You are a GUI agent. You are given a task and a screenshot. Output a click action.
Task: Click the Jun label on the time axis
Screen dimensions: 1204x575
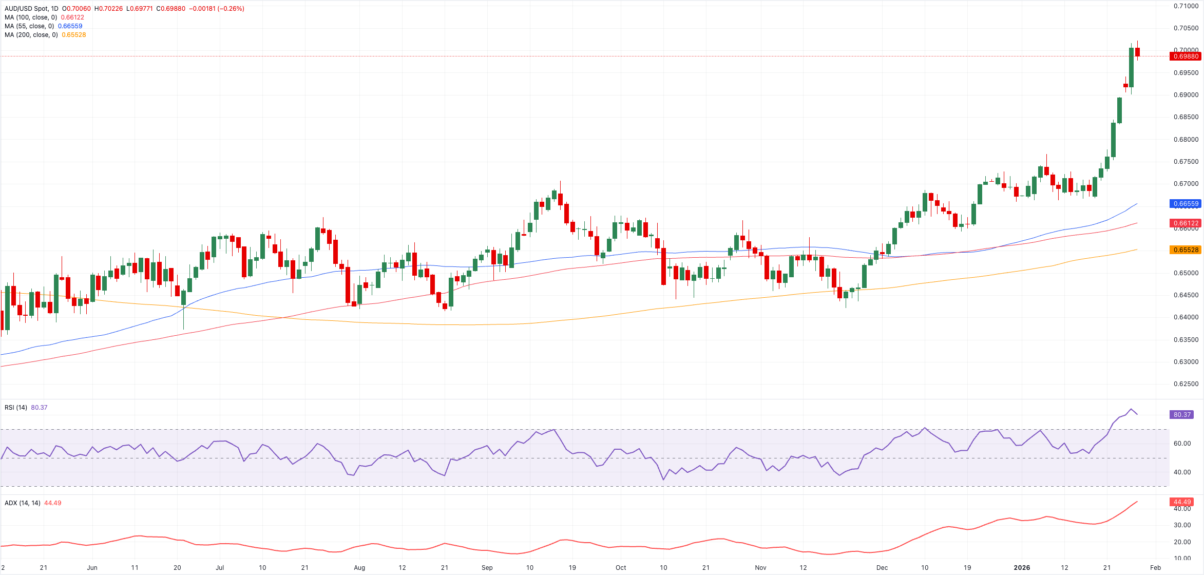pyautogui.click(x=92, y=568)
